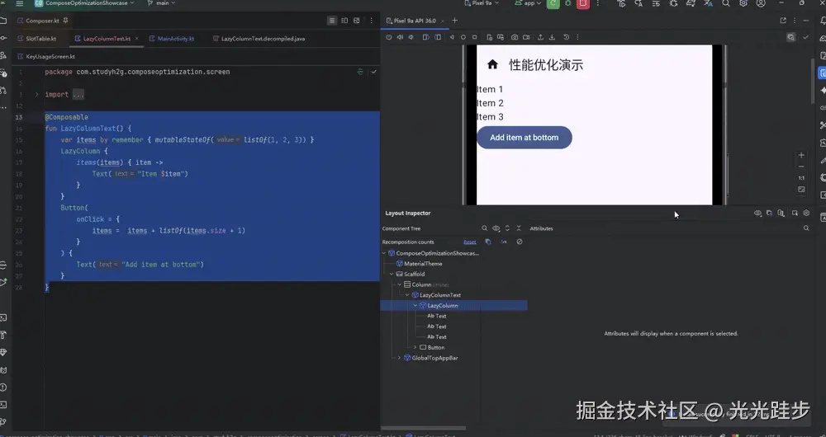Zoom in the emulator with plus
The image size is (826, 437).
[x=801, y=155]
